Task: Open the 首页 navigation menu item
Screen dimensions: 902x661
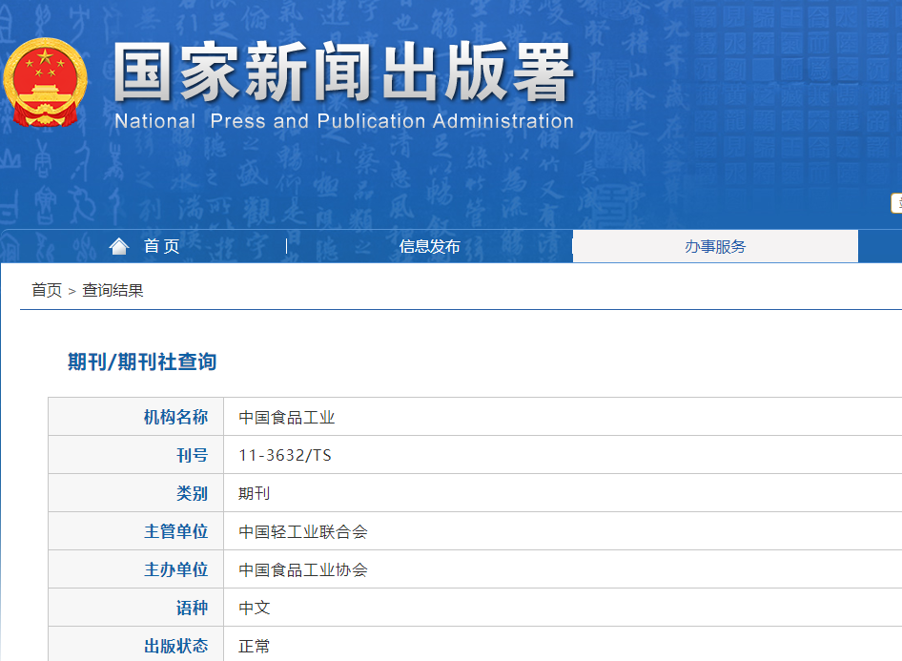Action: (162, 246)
